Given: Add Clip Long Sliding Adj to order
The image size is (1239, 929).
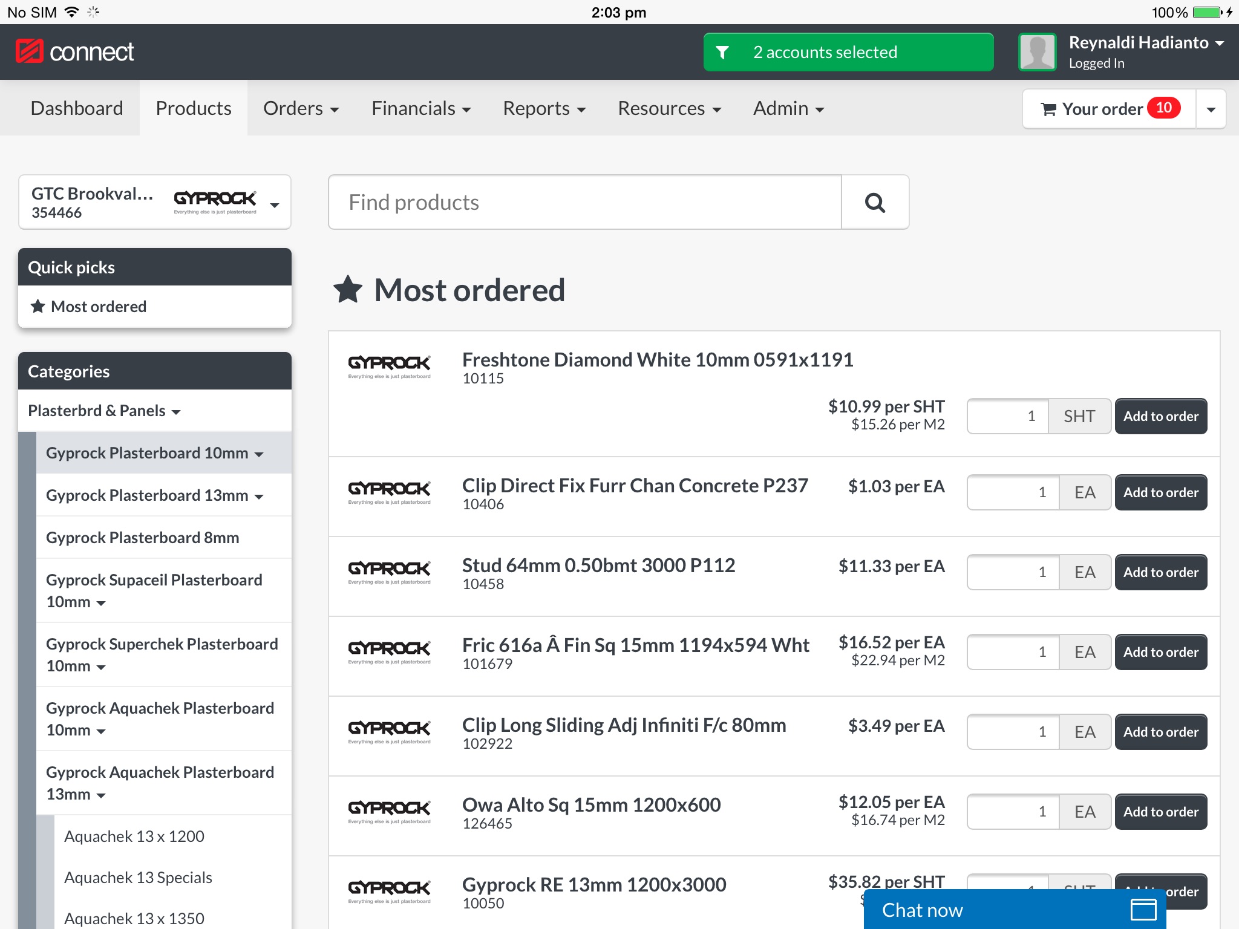Looking at the screenshot, I should [x=1161, y=732].
